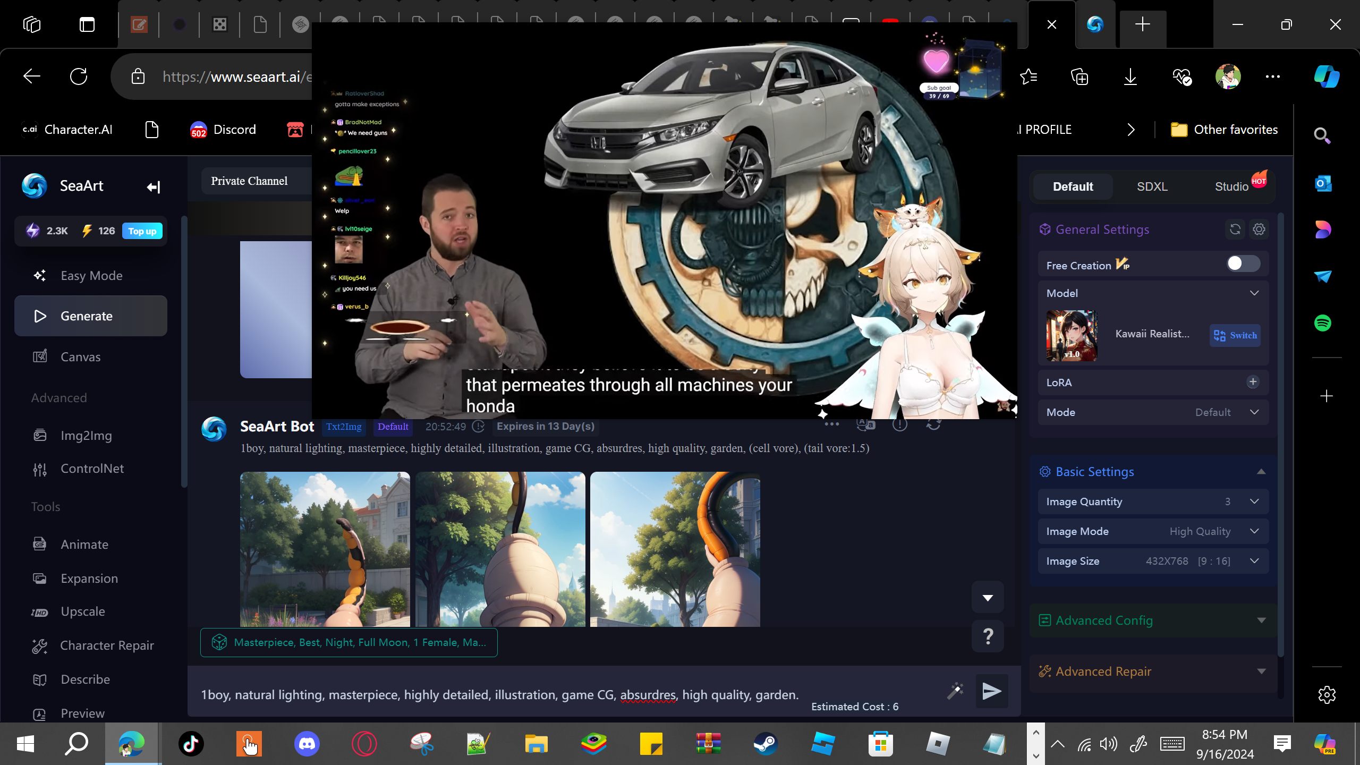
Task: Collapse the Model section chevron
Action: pos(1254,293)
